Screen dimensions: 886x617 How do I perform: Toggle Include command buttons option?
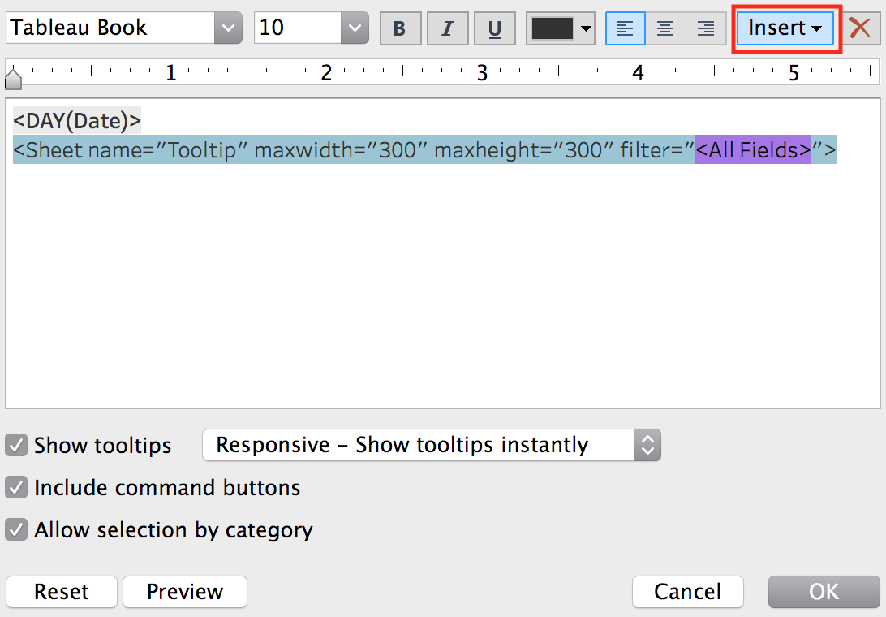click(x=17, y=488)
